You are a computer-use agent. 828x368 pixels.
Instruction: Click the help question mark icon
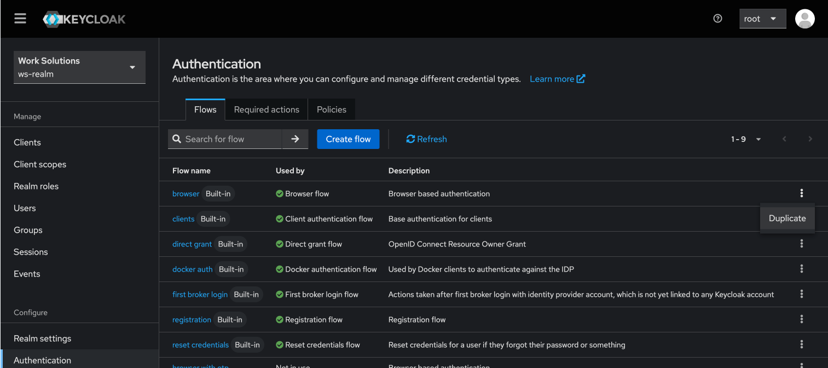click(x=718, y=19)
